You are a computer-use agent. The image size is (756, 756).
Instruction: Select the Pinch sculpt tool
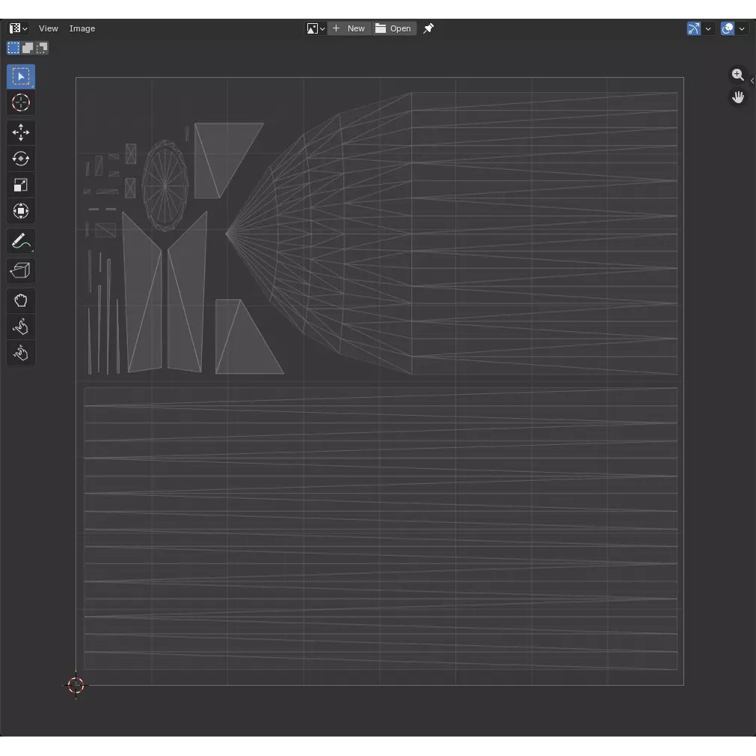coord(21,353)
